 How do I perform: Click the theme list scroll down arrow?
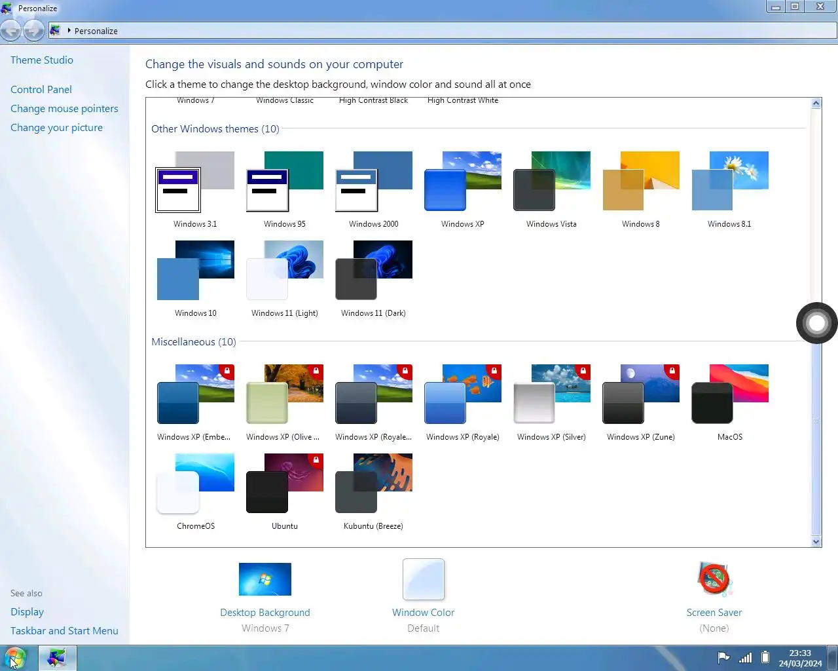(x=816, y=542)
